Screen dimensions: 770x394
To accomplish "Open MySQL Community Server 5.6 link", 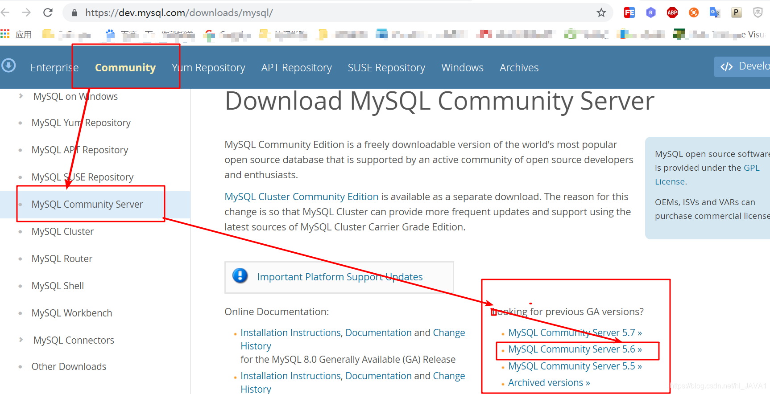I will tap(575, 349).
